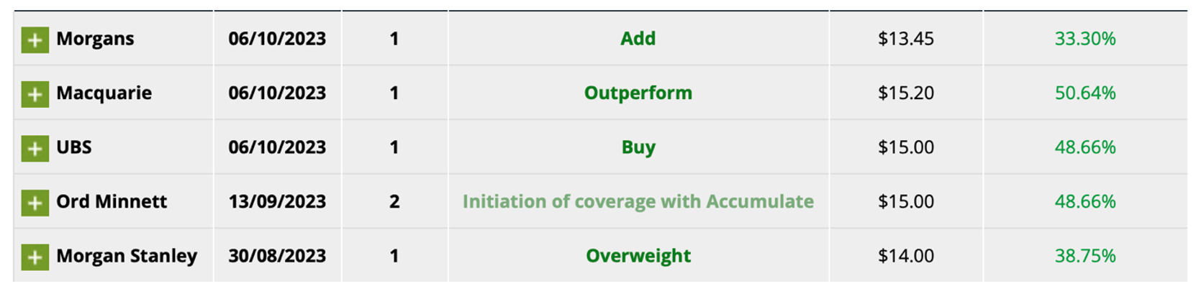Select the $13.45 target price cell

click(x=905, y=39)
